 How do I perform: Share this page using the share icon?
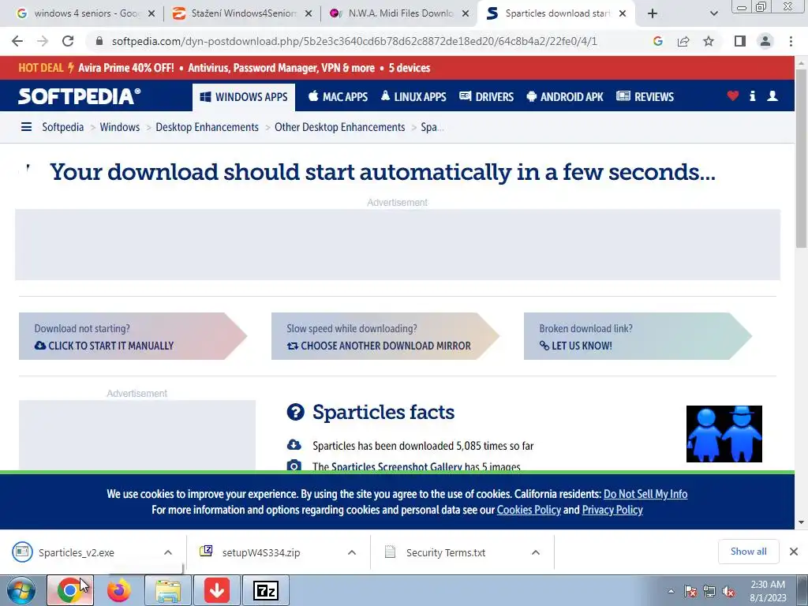pos(683,41)
